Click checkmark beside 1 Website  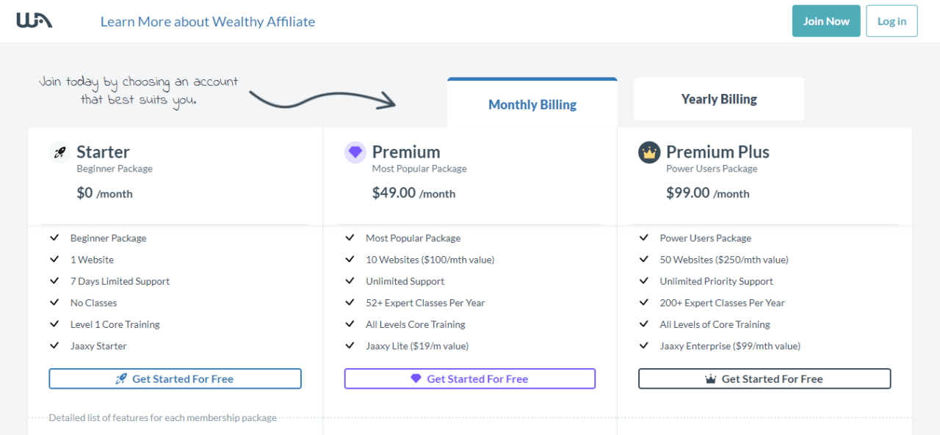click(x=54, y=260)
